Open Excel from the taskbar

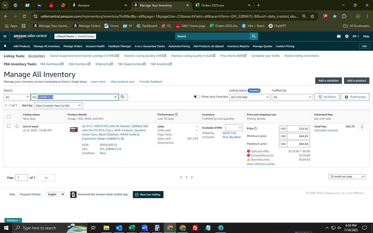132,228
